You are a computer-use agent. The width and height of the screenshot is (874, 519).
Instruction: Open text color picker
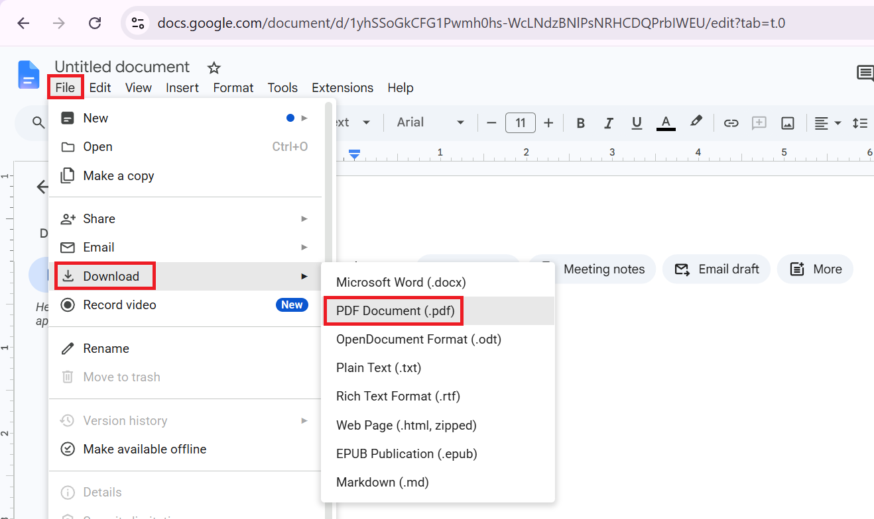(x=666, y=122)
